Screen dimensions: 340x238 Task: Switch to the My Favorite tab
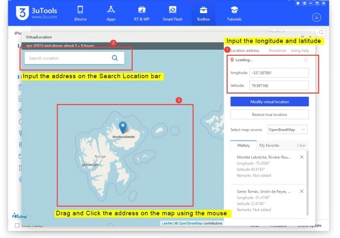[x=269, y=145]
